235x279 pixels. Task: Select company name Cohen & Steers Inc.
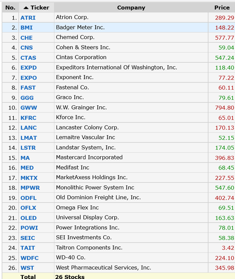click(x=83, y=47)
